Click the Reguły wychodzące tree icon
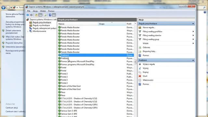Screen dimensions: 208x117 click(x=31, y=25)
